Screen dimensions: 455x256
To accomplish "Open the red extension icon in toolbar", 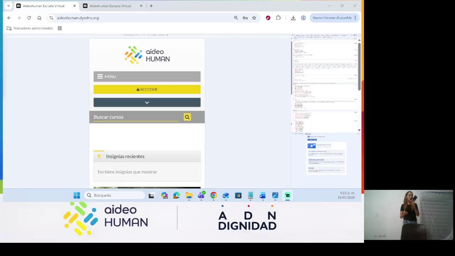I will (x=268, y=18).
